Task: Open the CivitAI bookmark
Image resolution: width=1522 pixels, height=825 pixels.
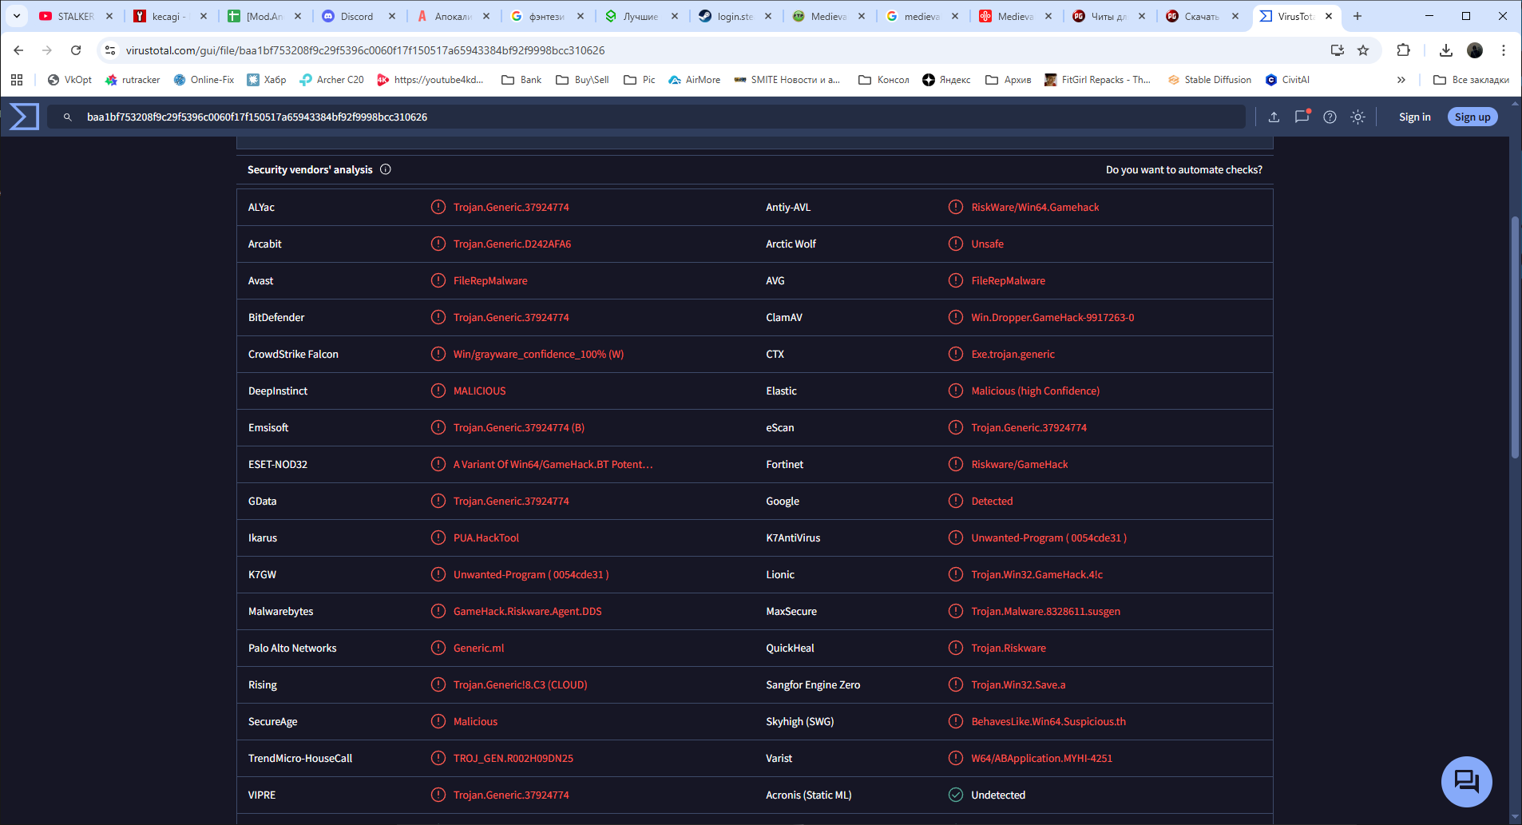Action: (1287, 80)
